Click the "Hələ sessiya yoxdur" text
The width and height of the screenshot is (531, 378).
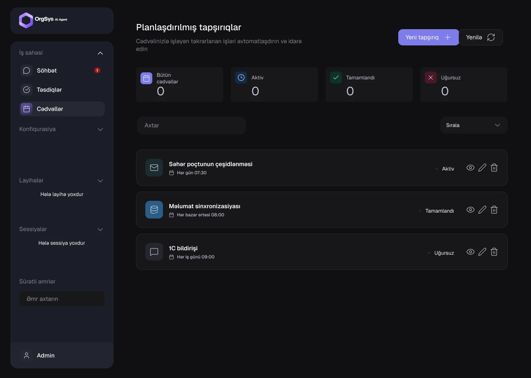coord(62,243)
